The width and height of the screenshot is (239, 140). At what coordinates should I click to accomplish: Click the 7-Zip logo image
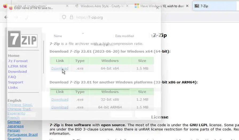(x=23, y=39)
